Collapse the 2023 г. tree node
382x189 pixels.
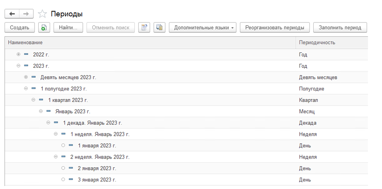coord(18,66)
